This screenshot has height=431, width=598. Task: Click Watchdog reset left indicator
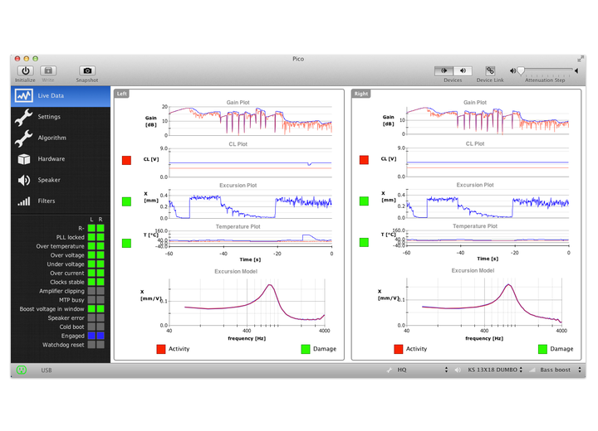[x=91, y=345]
